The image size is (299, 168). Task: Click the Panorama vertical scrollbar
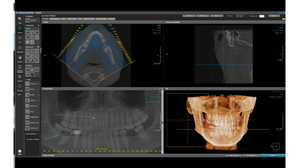click(163, 122)
